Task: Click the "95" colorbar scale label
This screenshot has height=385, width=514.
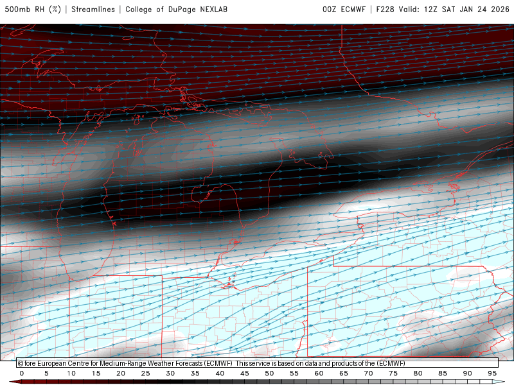Action: (492, 373)
